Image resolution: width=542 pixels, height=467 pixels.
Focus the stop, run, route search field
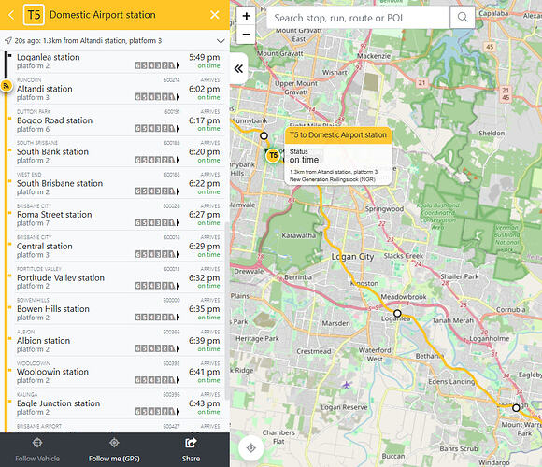[359, 18]
